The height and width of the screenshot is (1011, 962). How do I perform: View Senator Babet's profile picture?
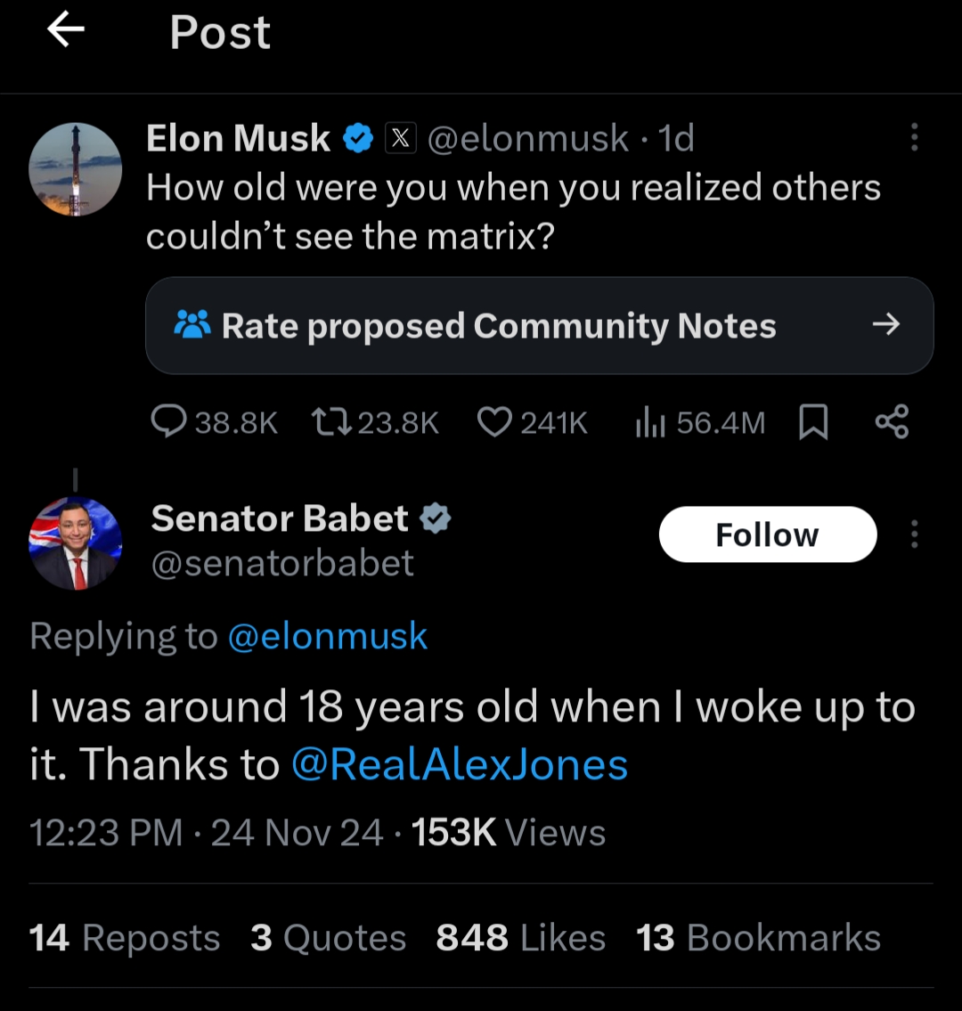coord(76,543)
